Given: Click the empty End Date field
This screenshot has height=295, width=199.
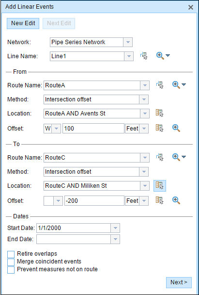Looking at the screenshot, I should pyautogui.click(x=74, y=239).
